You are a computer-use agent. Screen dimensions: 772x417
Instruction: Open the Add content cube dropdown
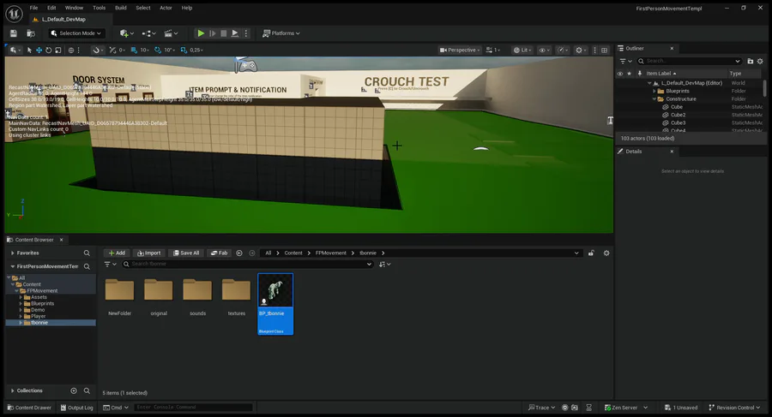pyautogui.click(x=127, y=33)
